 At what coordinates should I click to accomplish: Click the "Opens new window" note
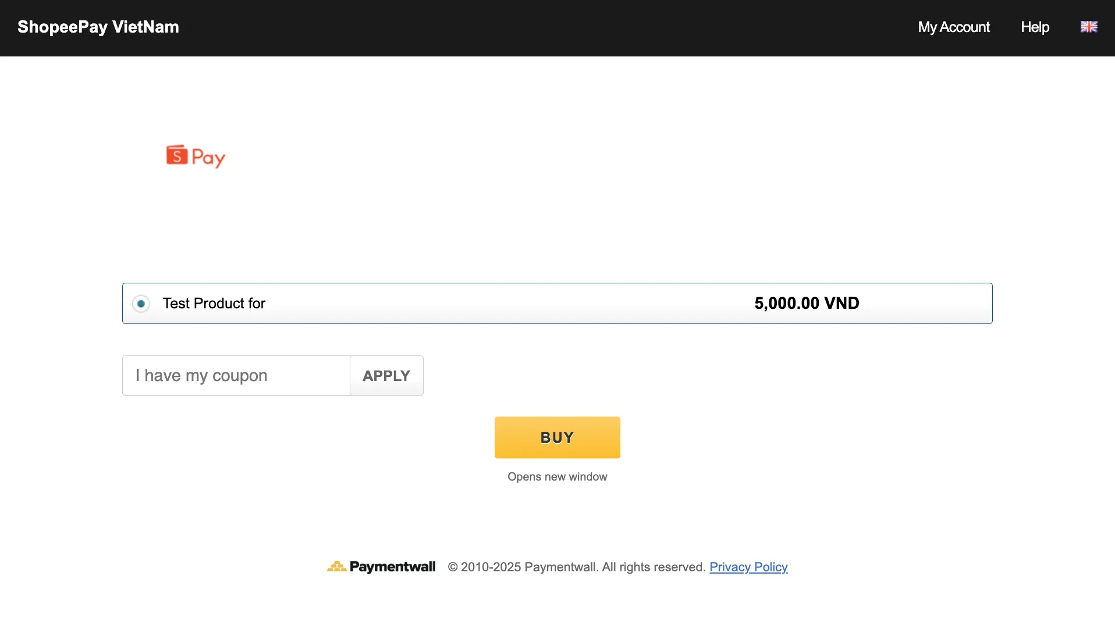(557, 477)
